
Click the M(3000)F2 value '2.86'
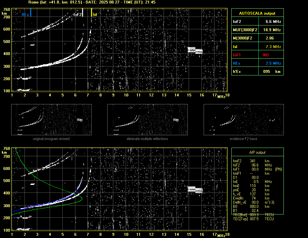click(269, 38)
